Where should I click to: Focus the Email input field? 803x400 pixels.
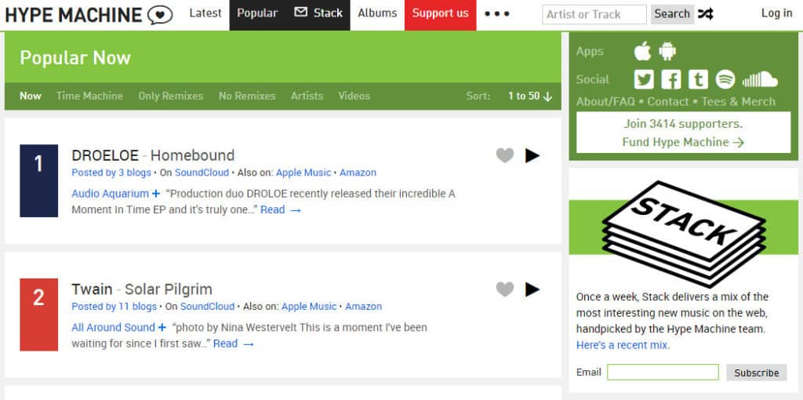click(663, 373)
